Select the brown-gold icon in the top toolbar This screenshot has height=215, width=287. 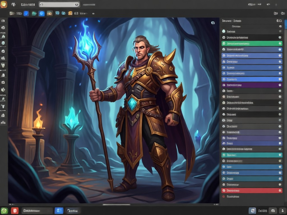coord(50,13)
